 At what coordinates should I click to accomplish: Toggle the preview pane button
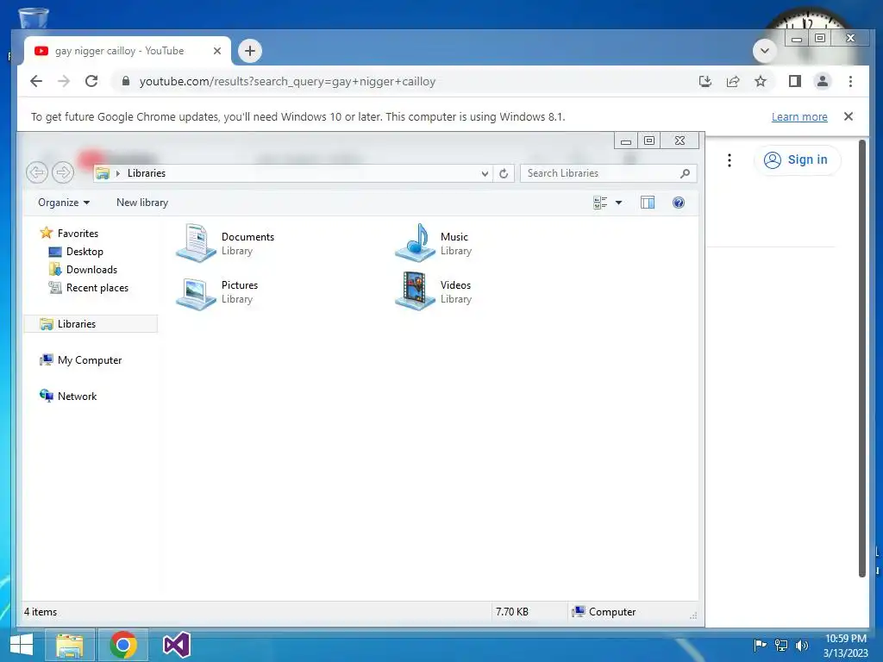[648, 203]
